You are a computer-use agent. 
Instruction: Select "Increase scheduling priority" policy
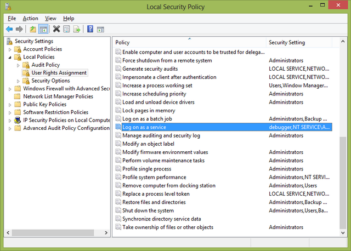coord(154,94)
